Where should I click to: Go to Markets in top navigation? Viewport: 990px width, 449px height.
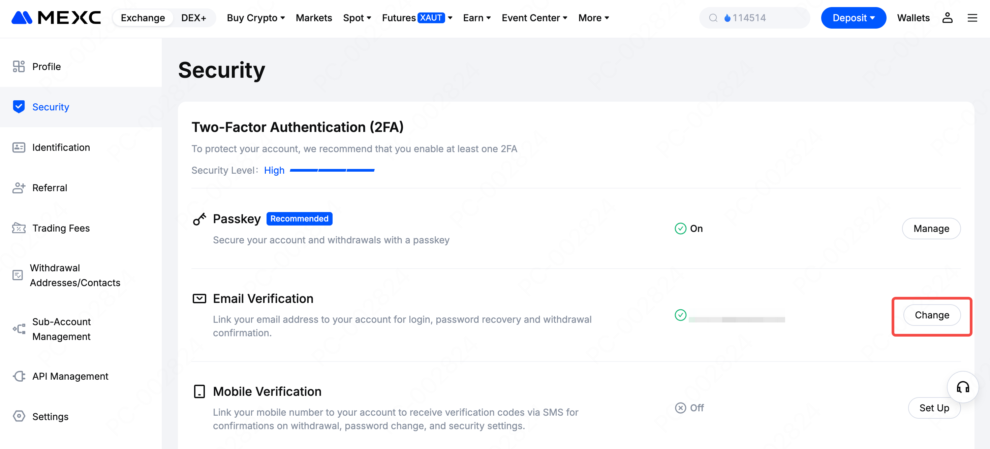click(x=314, y=18)
